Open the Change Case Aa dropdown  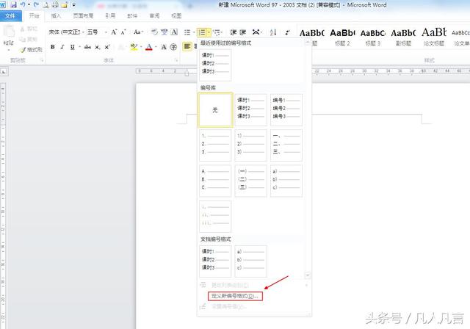click(139, 32)
